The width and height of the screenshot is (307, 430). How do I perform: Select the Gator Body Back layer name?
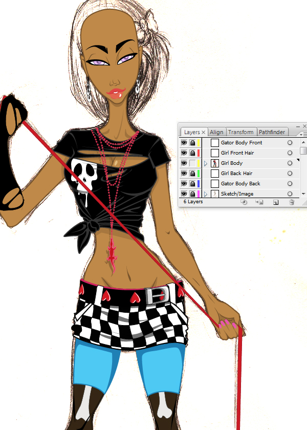240,183
